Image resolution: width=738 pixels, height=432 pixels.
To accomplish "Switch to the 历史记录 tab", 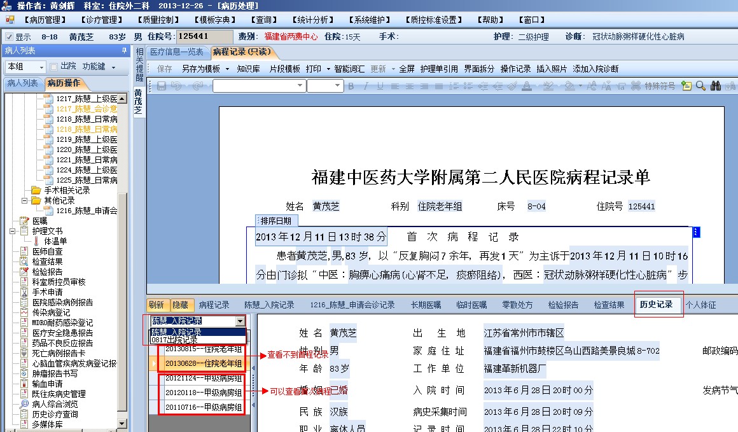I will point(657,305).
